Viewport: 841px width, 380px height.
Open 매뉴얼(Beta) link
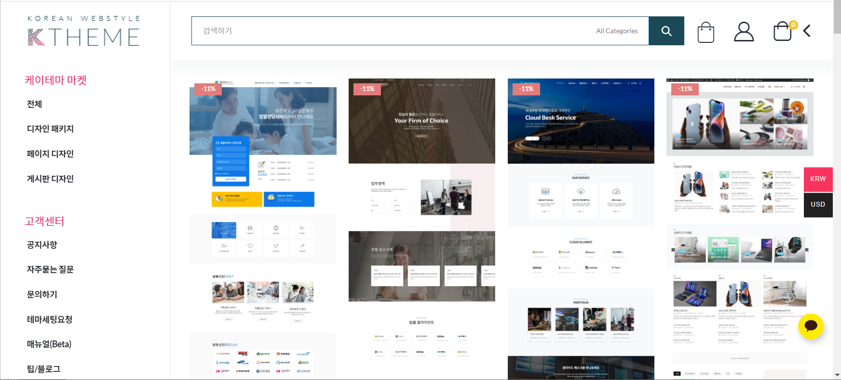point(49,344)
